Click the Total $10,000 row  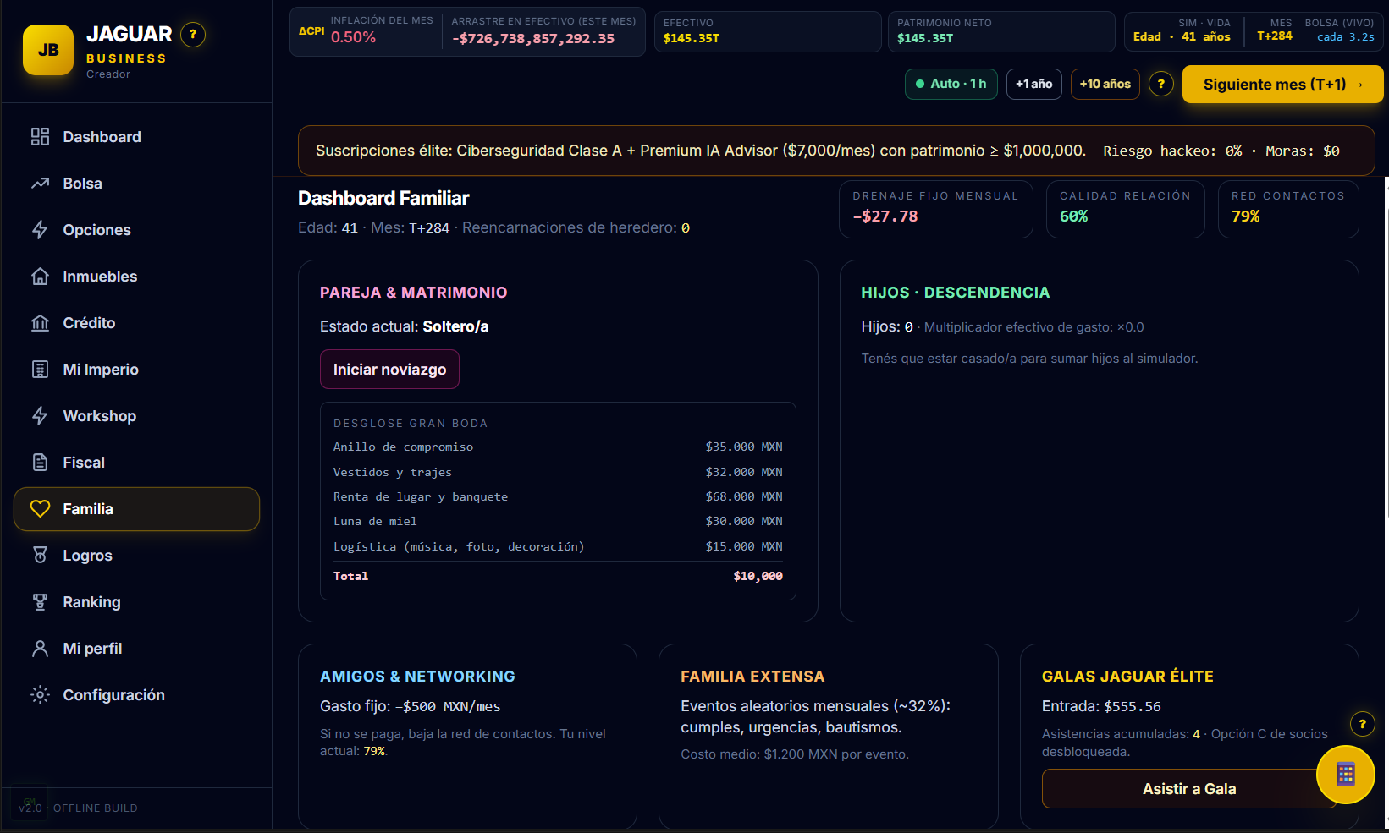(558, 576)
